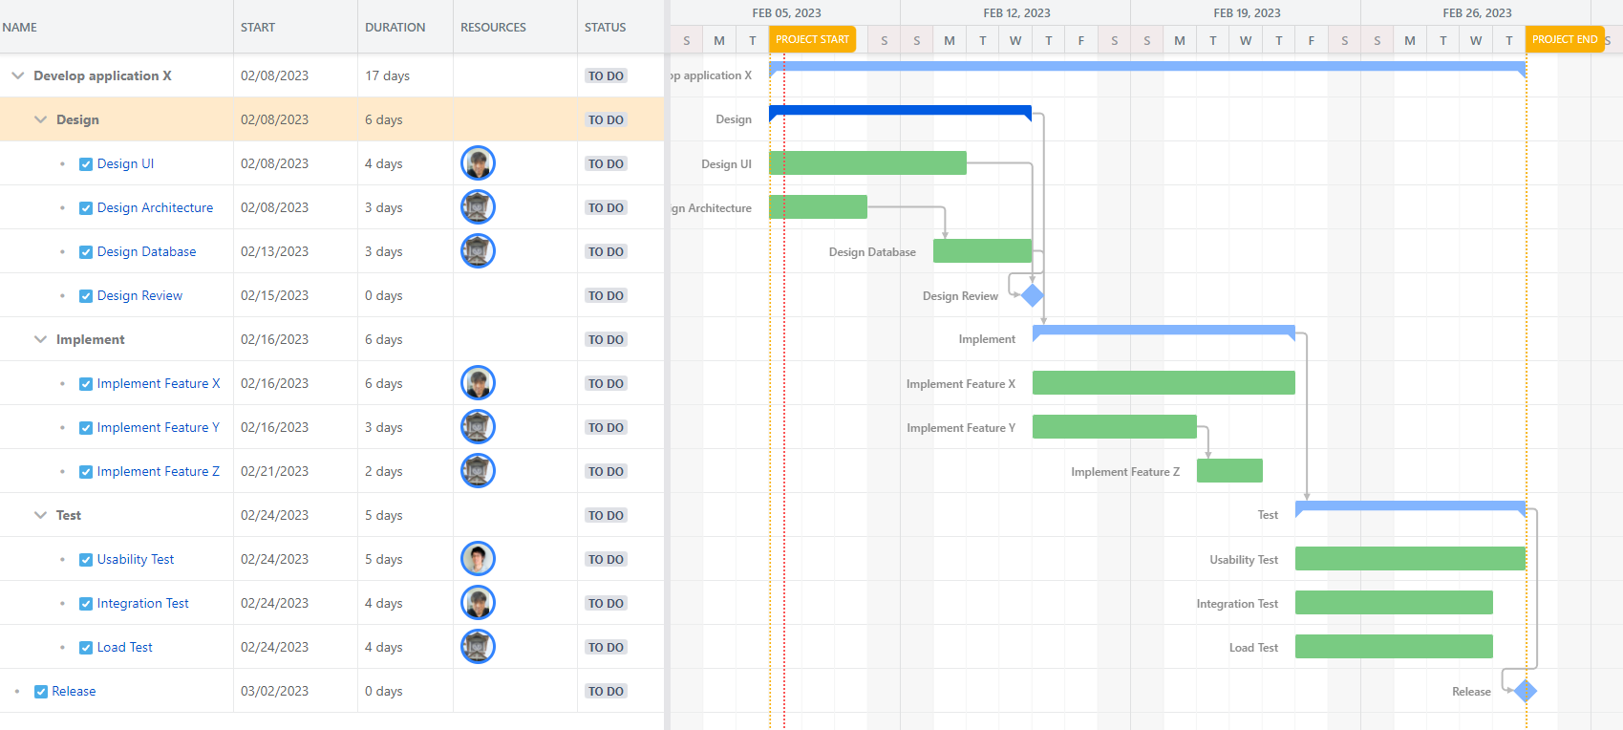
Task: Click the RESOURCES column header
Action: pos(493,28)
